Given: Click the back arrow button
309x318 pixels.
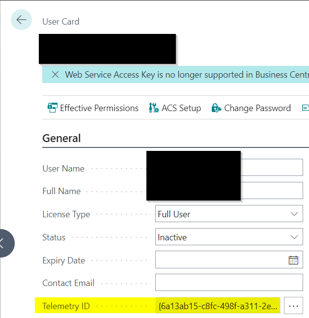Looking at the screenshot, I should 21,20.
